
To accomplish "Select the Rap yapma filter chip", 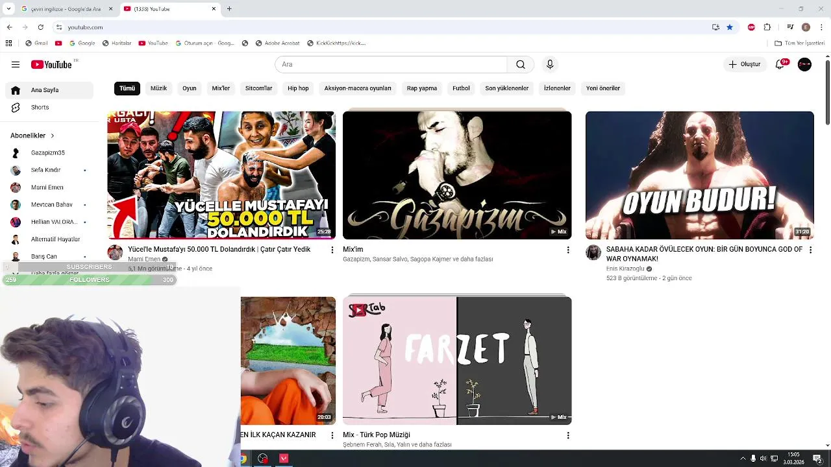I will pos(422,88).
